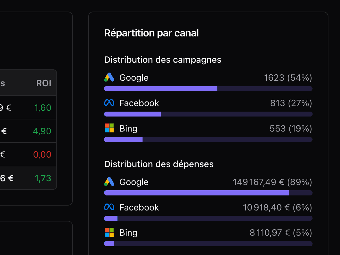Viewport: 340px width, 255px height.
Task: Select the Google Ads icon in Distribution des dépenses
Action: point(109,182)
